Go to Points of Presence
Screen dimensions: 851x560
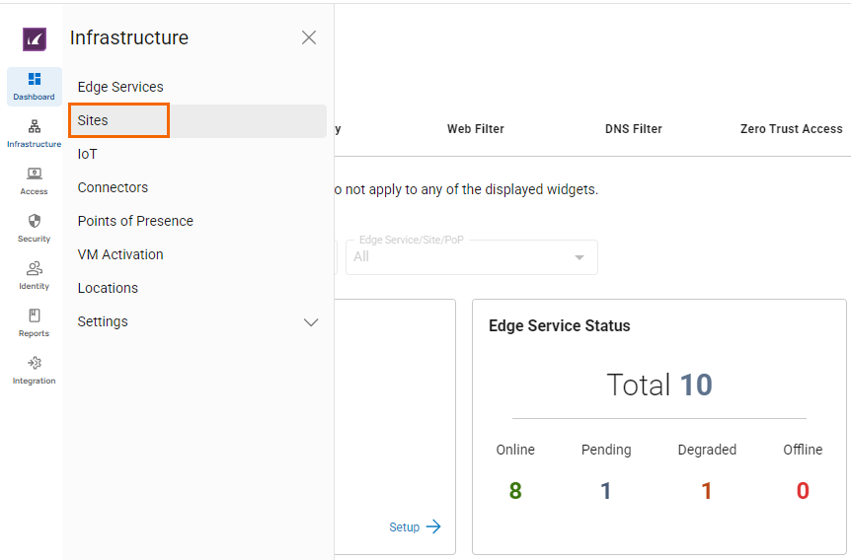135,221
